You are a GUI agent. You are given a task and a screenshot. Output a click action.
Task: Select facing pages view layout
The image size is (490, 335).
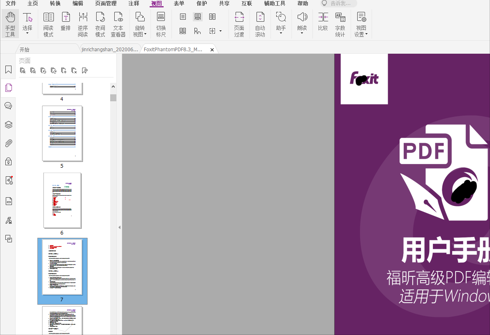coord(212,17)
